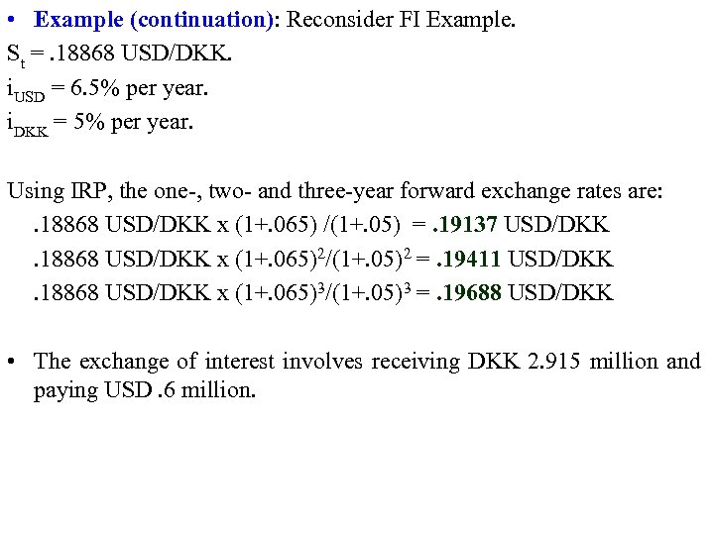Viewport: 714px width, 535px height.
Task: Click the "i USD" interest rate label
Action: pos(26,91)
